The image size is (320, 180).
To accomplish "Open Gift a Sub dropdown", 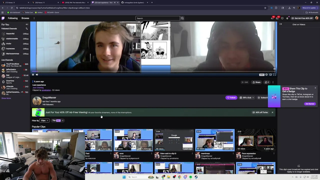I will 247,98.
